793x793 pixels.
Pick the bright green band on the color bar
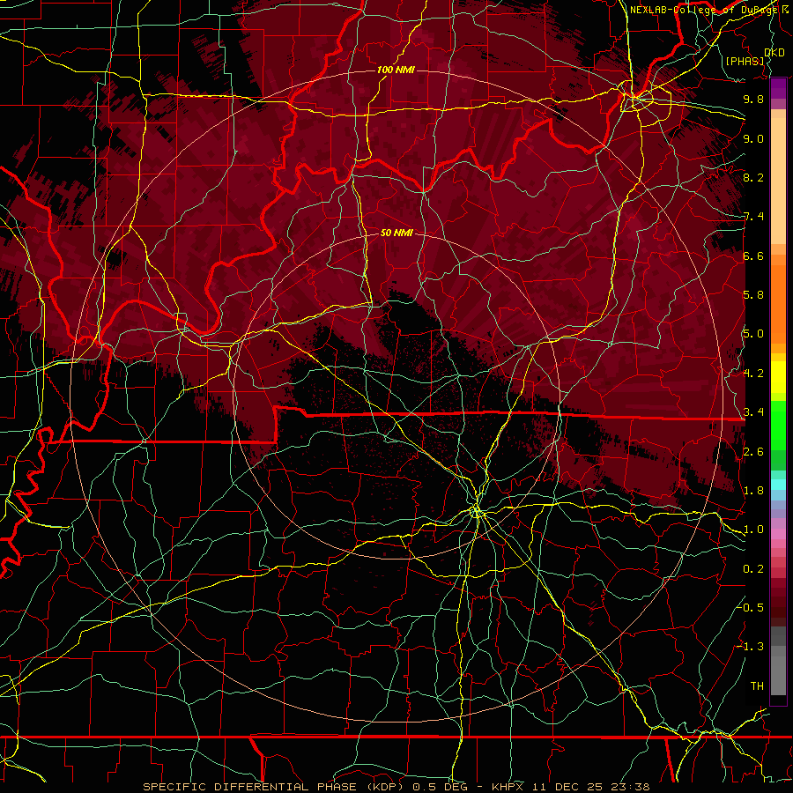(778, 426)
